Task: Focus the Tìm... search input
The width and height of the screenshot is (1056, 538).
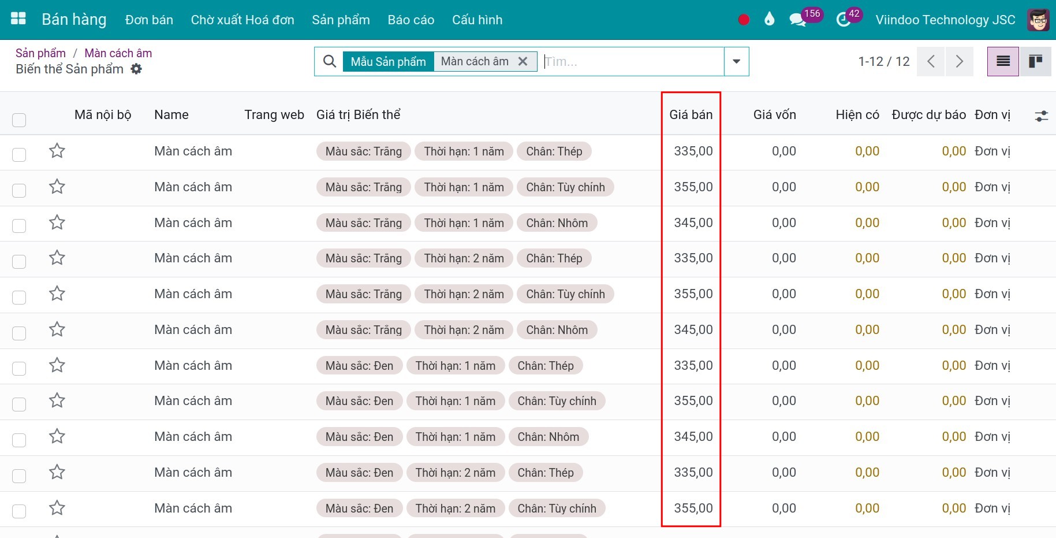Action: [x=632, y=61]
